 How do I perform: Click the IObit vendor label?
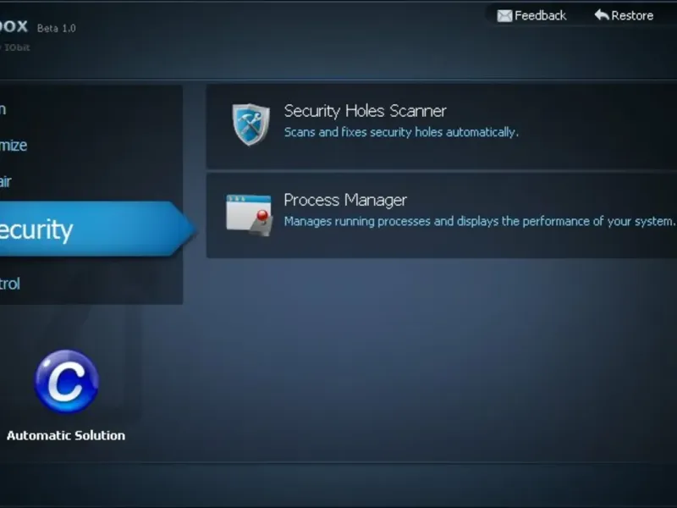coord(17,47)
